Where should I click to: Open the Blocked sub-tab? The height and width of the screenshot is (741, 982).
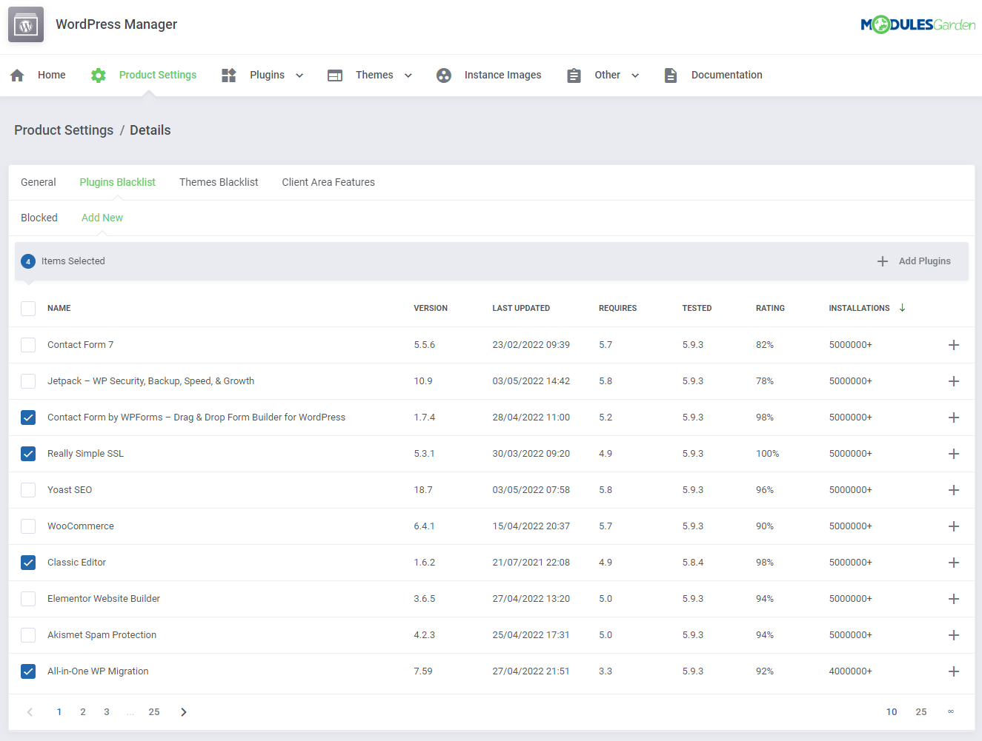[x=39, y=218]
